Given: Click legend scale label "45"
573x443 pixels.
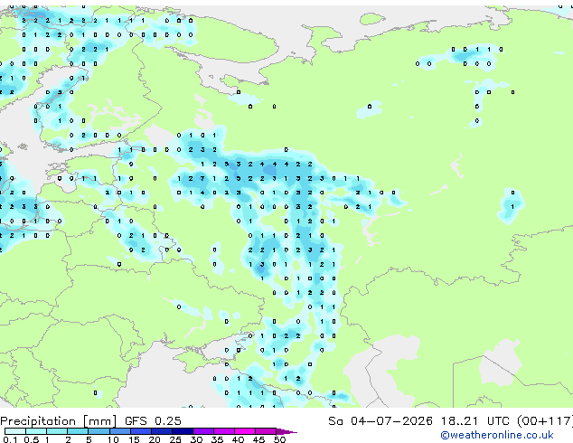Looking at the screenshot, I should click(258, 439).
